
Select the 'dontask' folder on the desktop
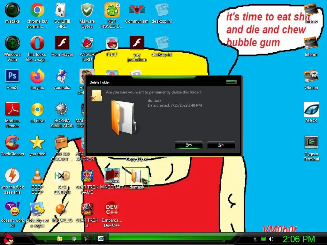click(137, 179)
